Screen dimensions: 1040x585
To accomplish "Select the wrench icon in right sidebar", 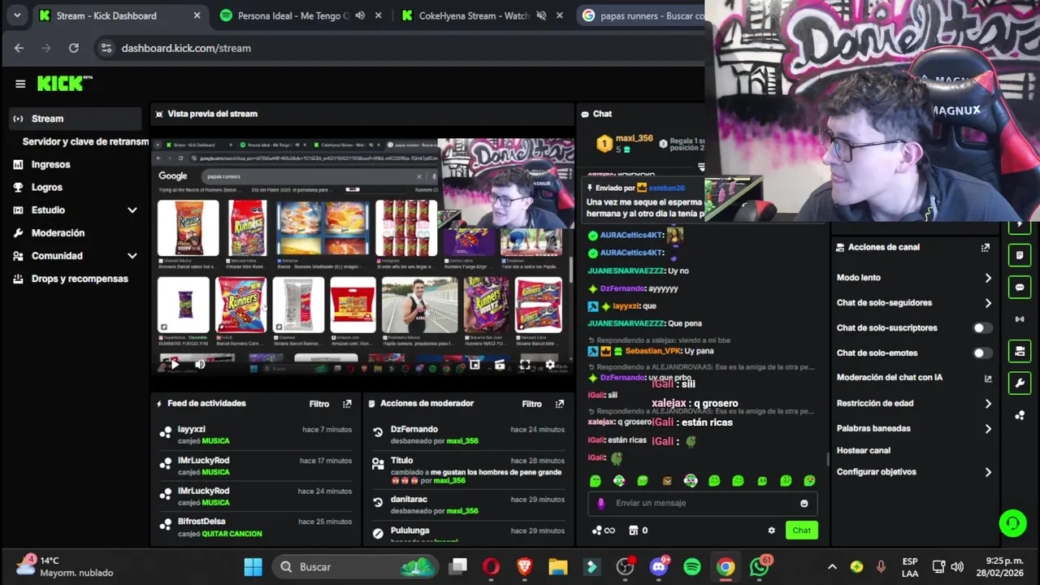I will [1020, 383].
